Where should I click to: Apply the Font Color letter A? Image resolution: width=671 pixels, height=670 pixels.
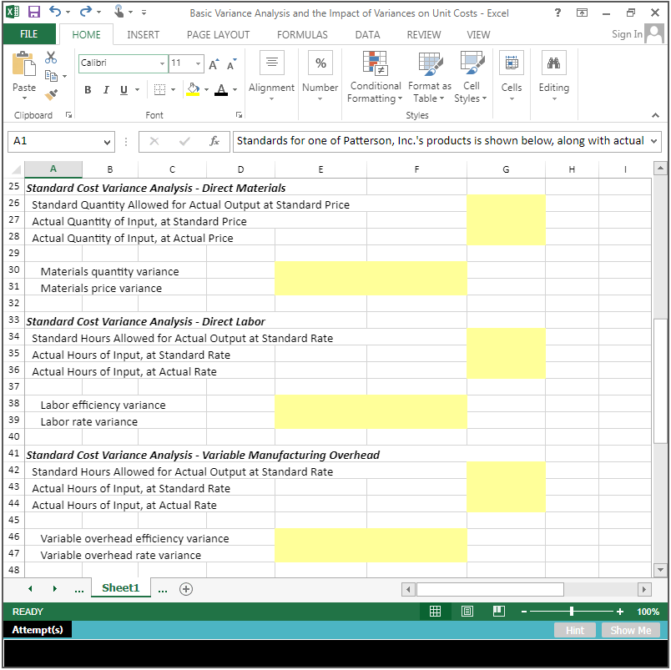pyautogui.click(x=221, y=89)
